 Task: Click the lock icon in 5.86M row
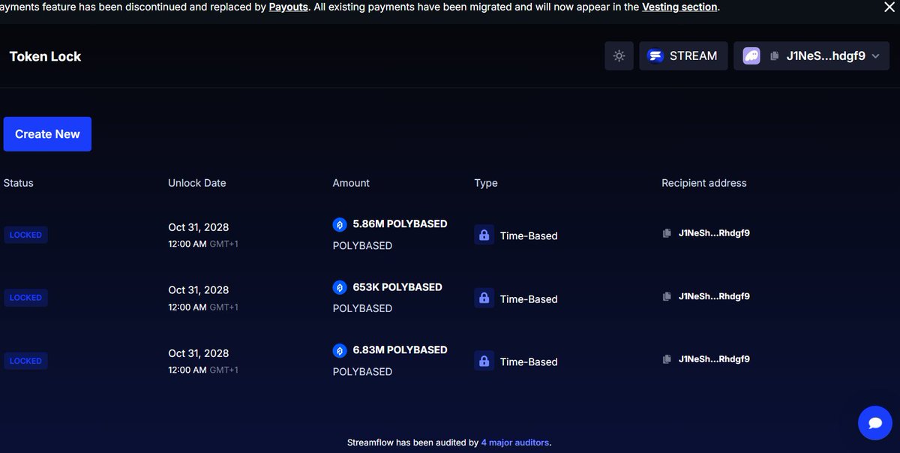coord(484,235)
